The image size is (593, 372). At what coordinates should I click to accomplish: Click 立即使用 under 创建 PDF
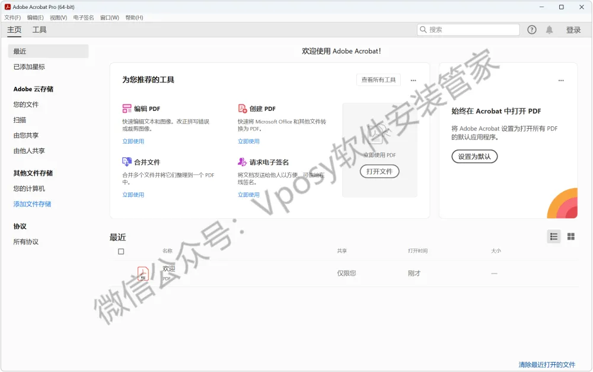(248, 141)
